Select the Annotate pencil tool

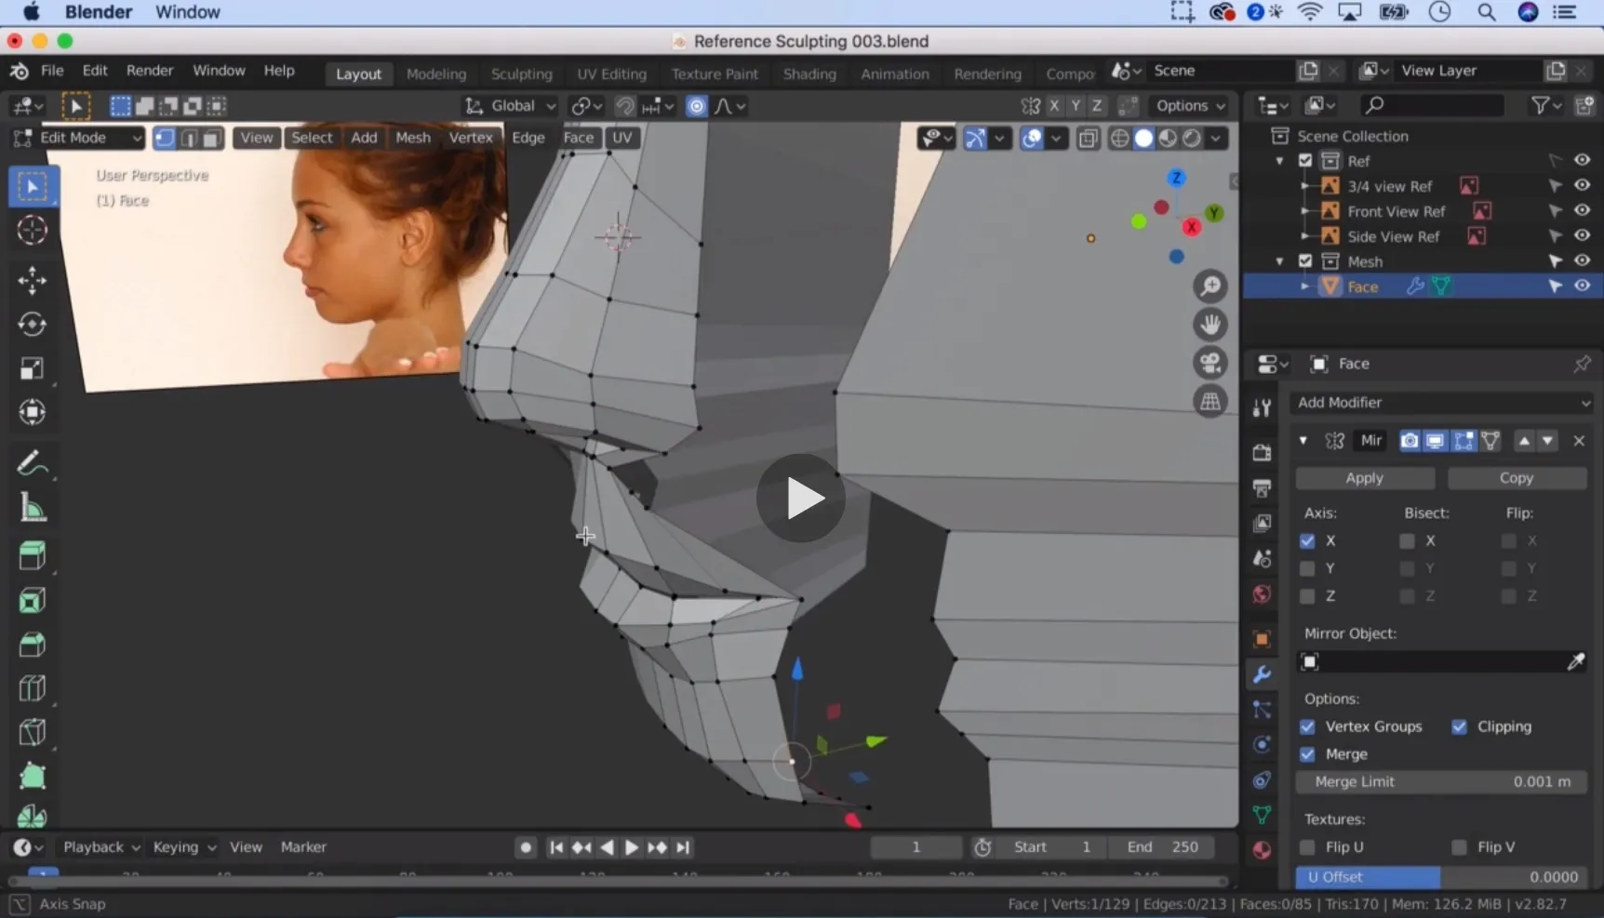(x=32, y=463)
